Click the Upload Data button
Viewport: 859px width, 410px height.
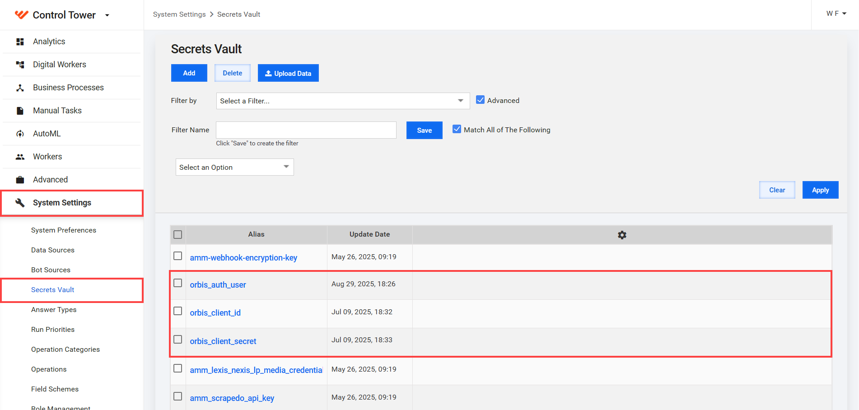click(x=288, y=73)
